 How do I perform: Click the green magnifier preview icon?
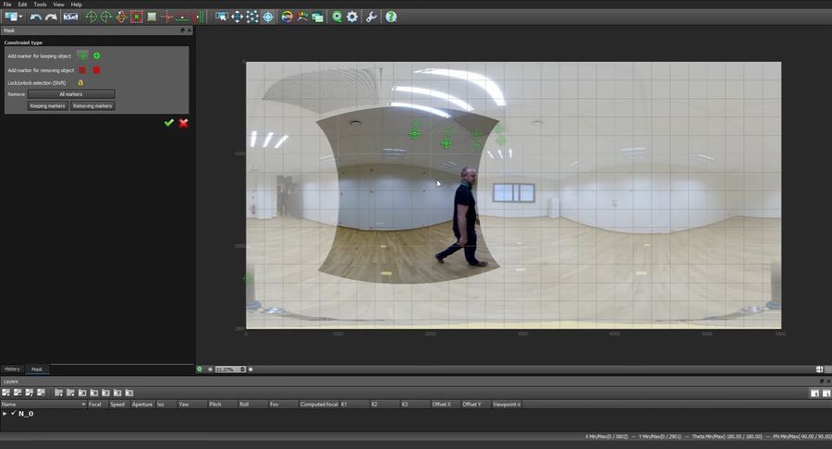336,17
